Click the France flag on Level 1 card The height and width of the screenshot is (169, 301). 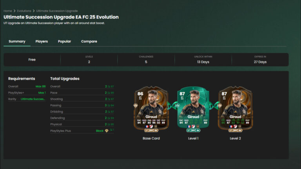point(189,126)
